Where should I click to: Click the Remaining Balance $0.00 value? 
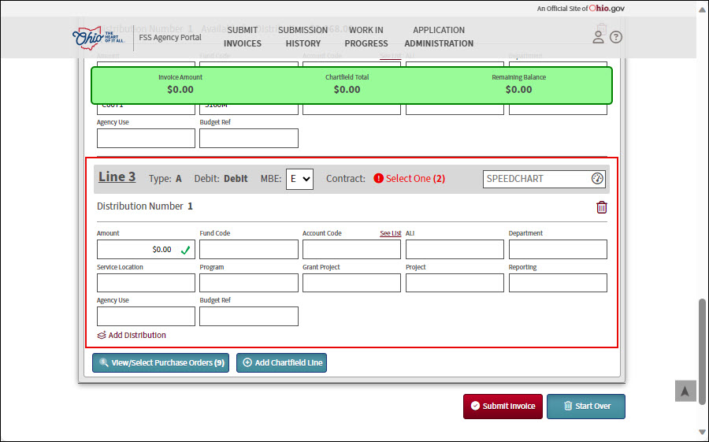pyautogui.click(x=518, y=90)
